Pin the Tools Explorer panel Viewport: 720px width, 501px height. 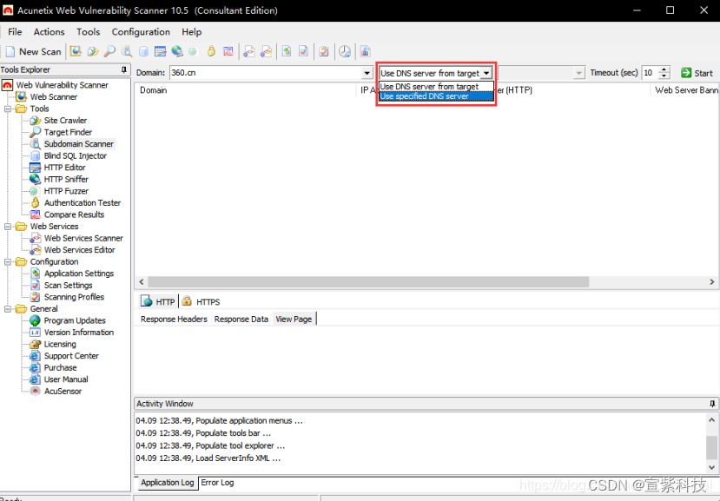(x=124, y=69)
